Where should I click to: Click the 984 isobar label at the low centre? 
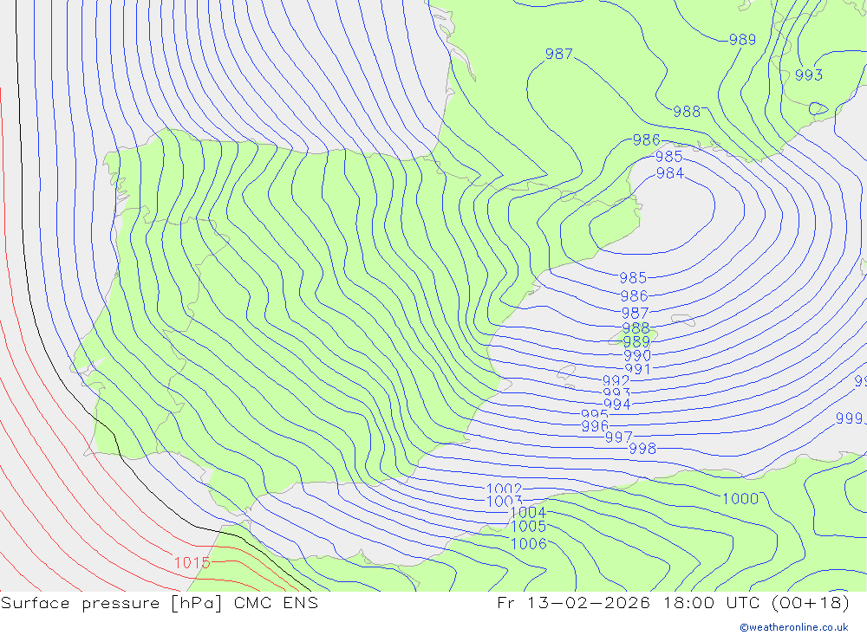pos(670,173)
